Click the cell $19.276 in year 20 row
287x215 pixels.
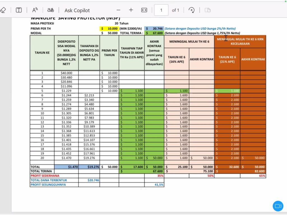pyautogui.click(x=89, y=158)
